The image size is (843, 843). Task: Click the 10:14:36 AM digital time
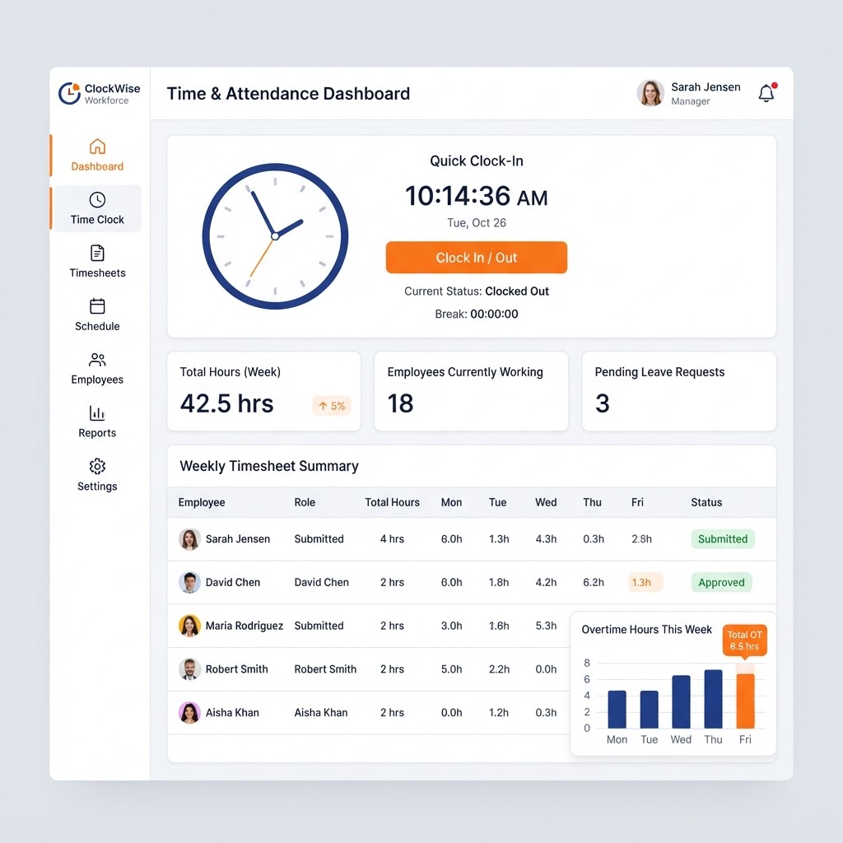pos(477,196)
